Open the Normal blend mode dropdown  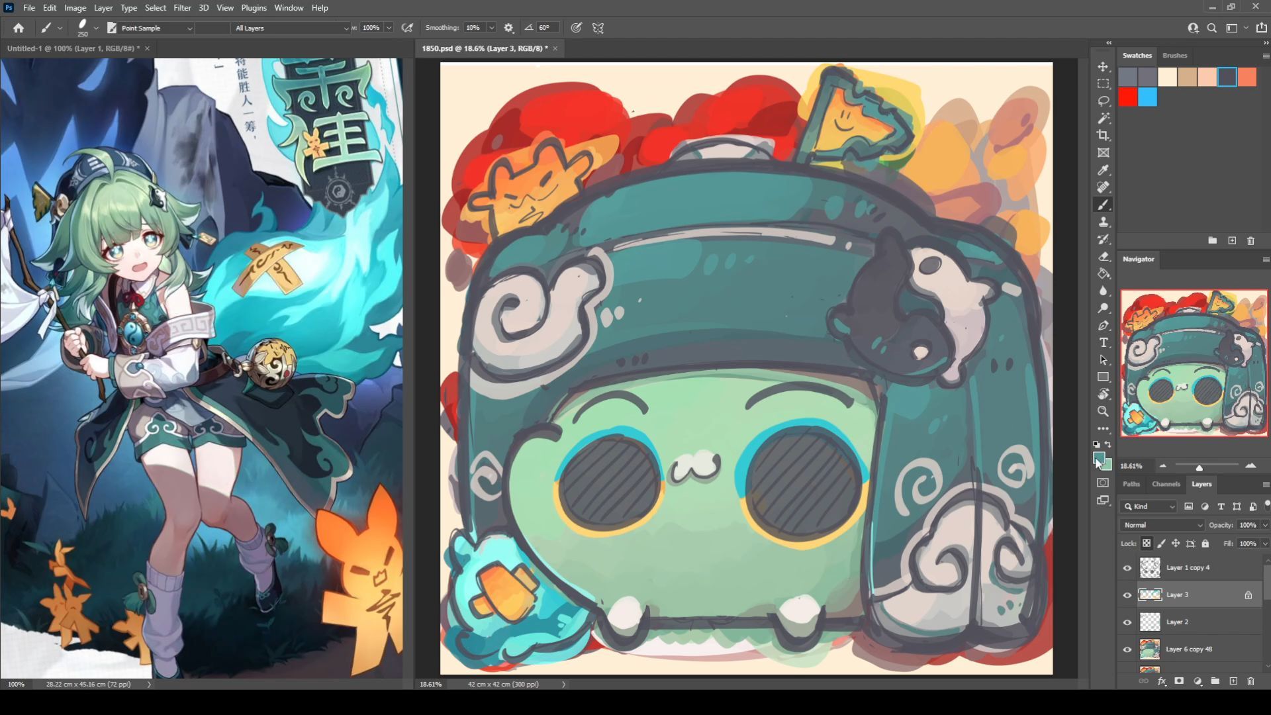coord(1162,525)
